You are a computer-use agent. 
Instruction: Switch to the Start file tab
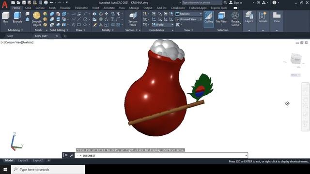tap(10, 36)
